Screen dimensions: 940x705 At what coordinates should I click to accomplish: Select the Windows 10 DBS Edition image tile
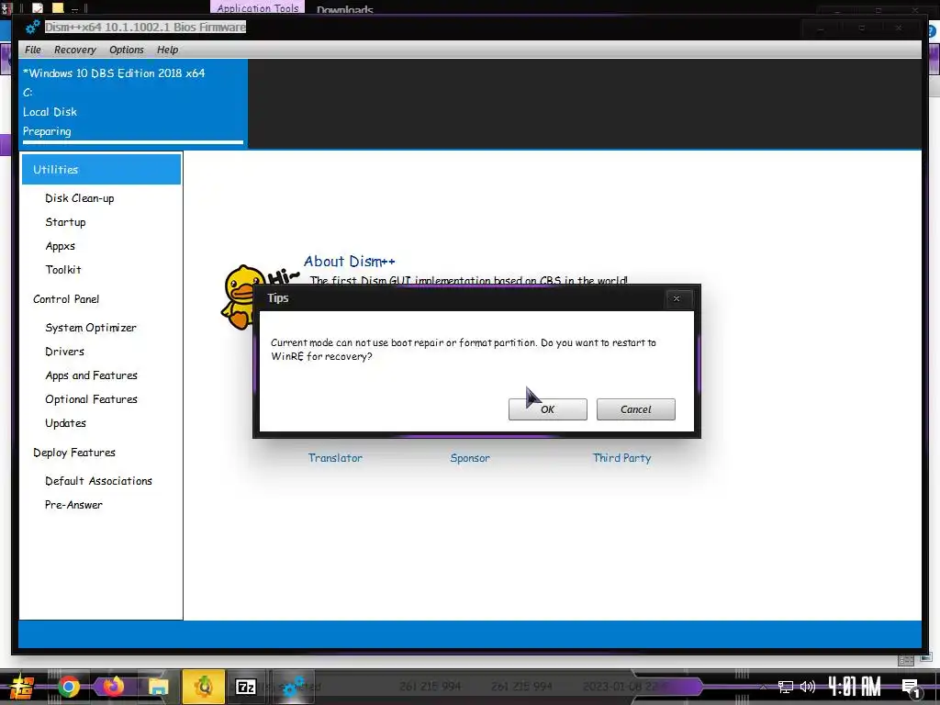[x=133, y=103]
